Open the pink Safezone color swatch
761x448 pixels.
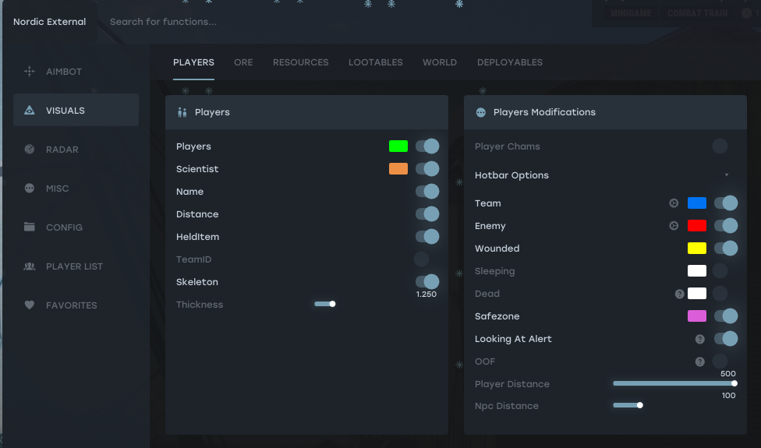(x=697, y=316)
